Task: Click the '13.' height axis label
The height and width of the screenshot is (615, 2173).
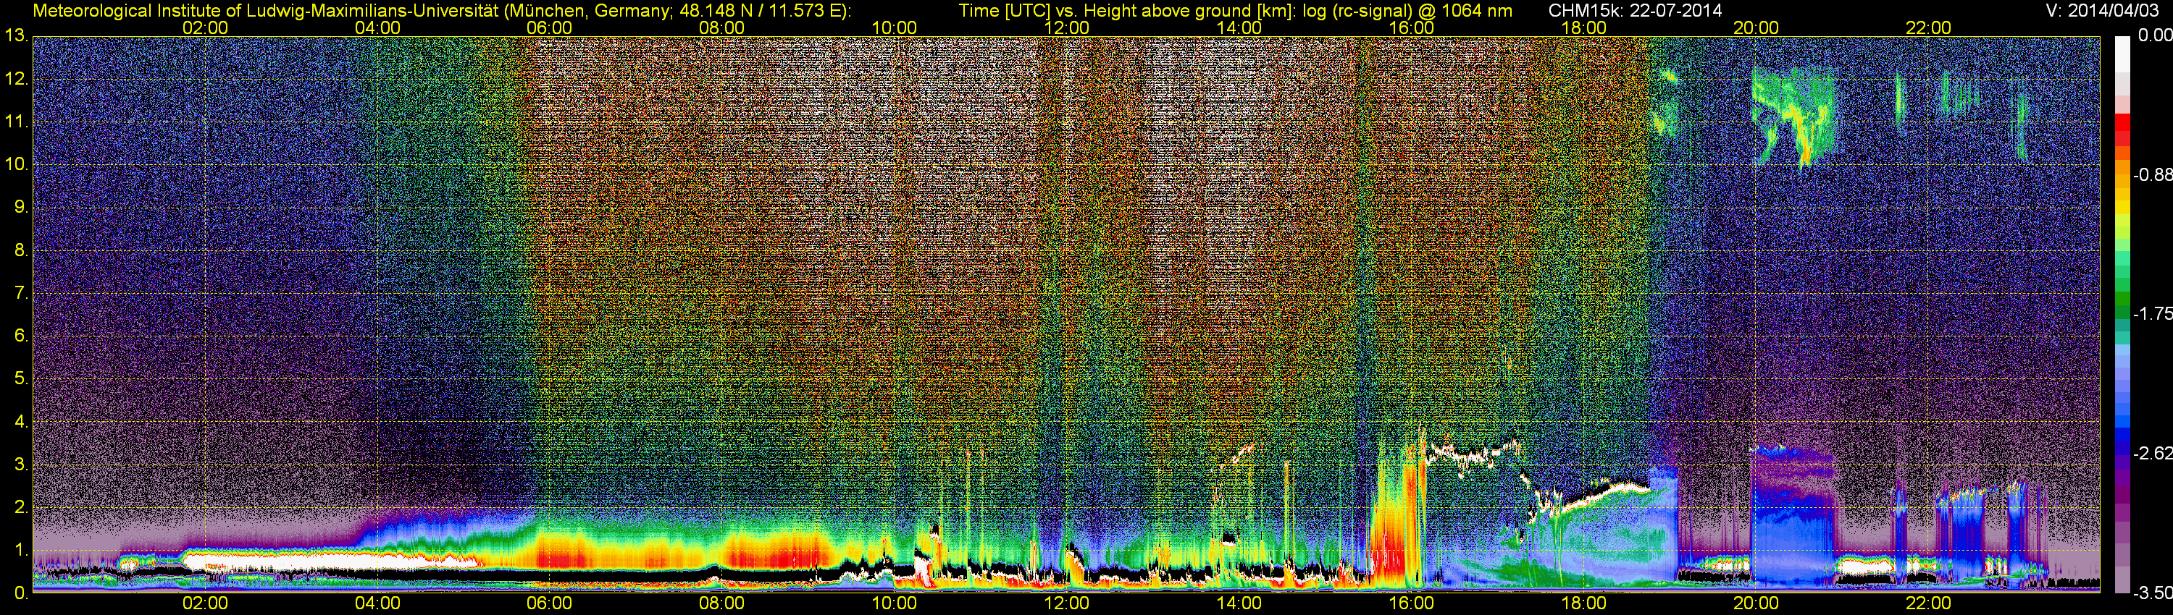Action: (x=17, y=36)
